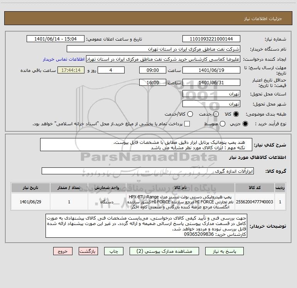
Task: Choose the متوسط purchase type radio
Action: [223, 124]
